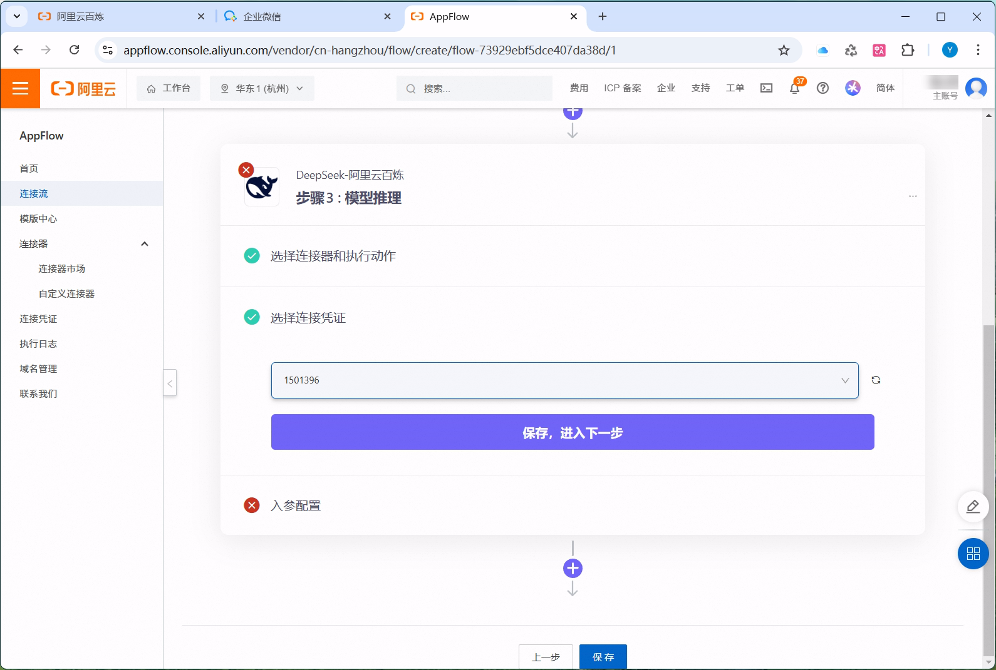996x670 pixels.
Task: Close the 阿里云百炼 browser tab
Action: (201, 17)
